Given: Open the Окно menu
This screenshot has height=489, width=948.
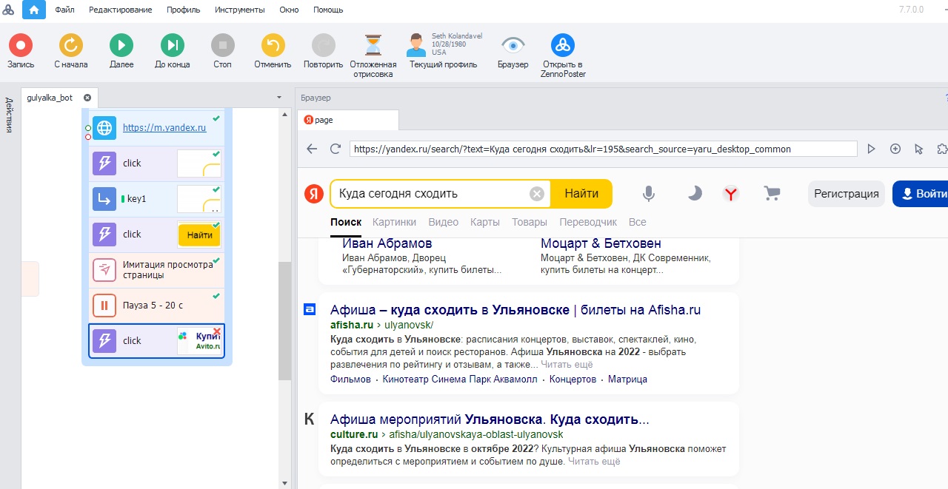Looking at the screenshot, I should point(289,10).
